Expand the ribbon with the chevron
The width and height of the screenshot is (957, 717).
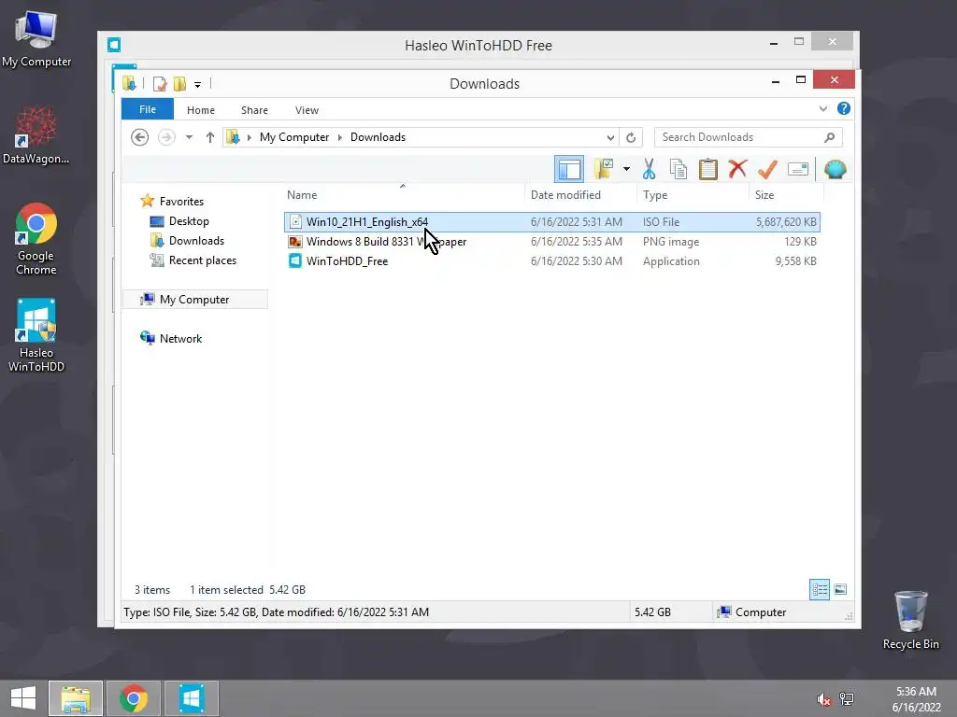[822, 108]
